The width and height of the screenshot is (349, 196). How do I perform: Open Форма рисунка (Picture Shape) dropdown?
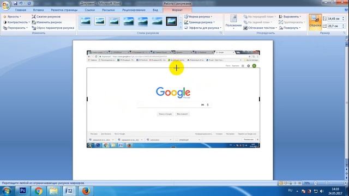[198, 17]
